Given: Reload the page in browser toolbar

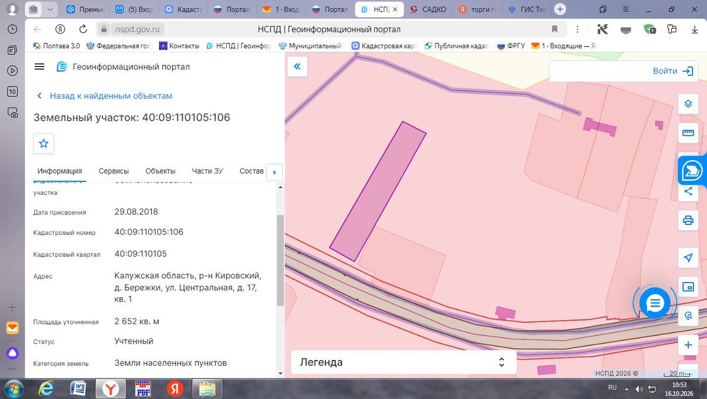Looking at the screenshot, I should [x=83, y=29].
